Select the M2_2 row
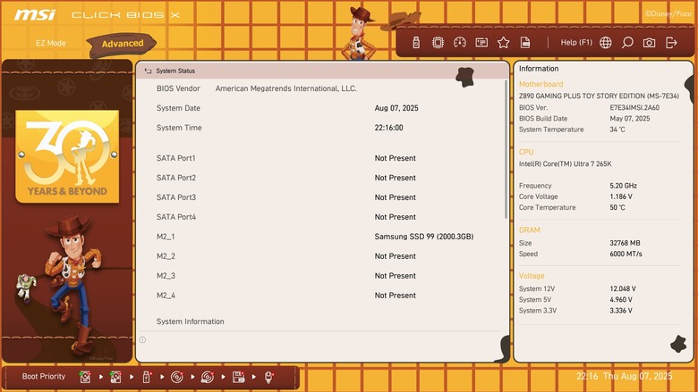Viewport: 698px width, 392px height. point(321,256)
